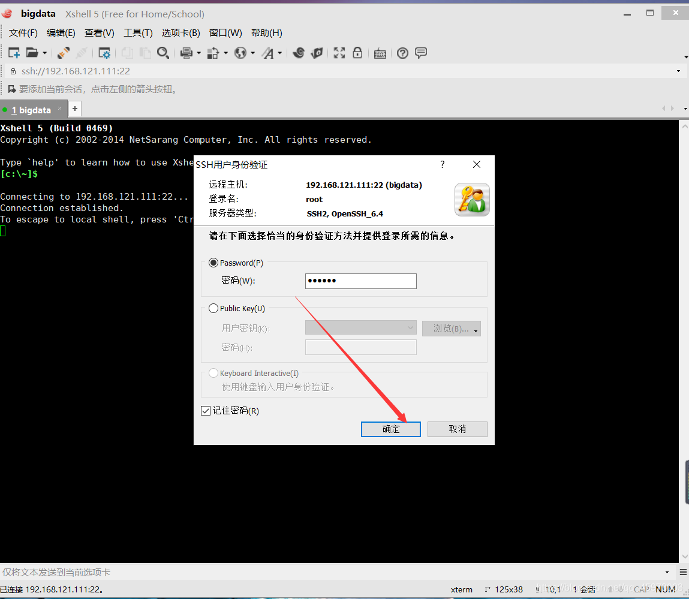The width and height of the screenshot is (689, 599).
Task: Open the 文件(F) menu
Action: pyautogui.click(x=23, y=33)
